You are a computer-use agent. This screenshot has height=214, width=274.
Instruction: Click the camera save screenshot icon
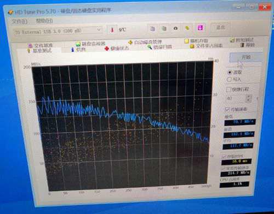[x=175, y=28]
